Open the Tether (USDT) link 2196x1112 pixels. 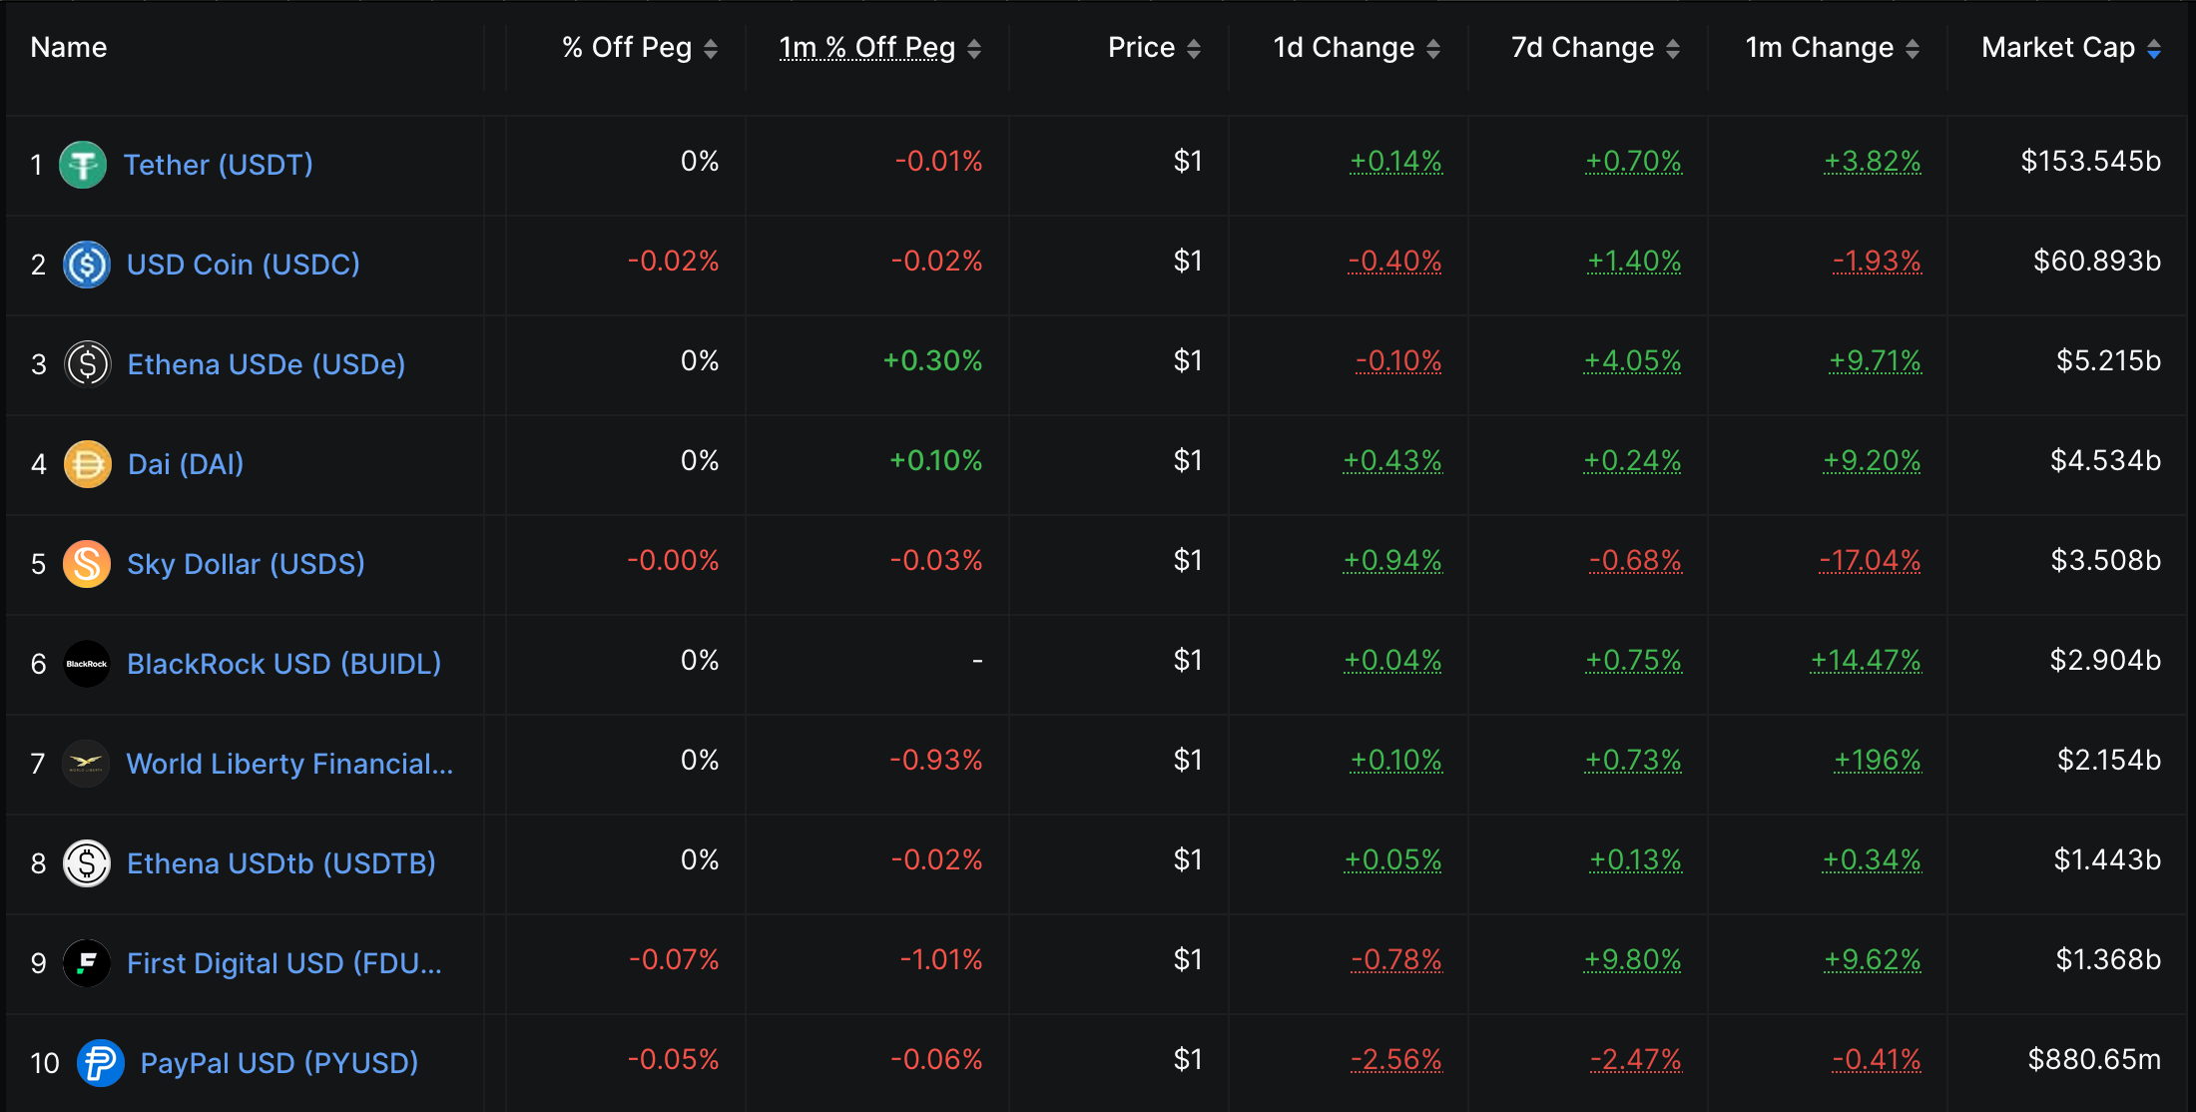219,165
